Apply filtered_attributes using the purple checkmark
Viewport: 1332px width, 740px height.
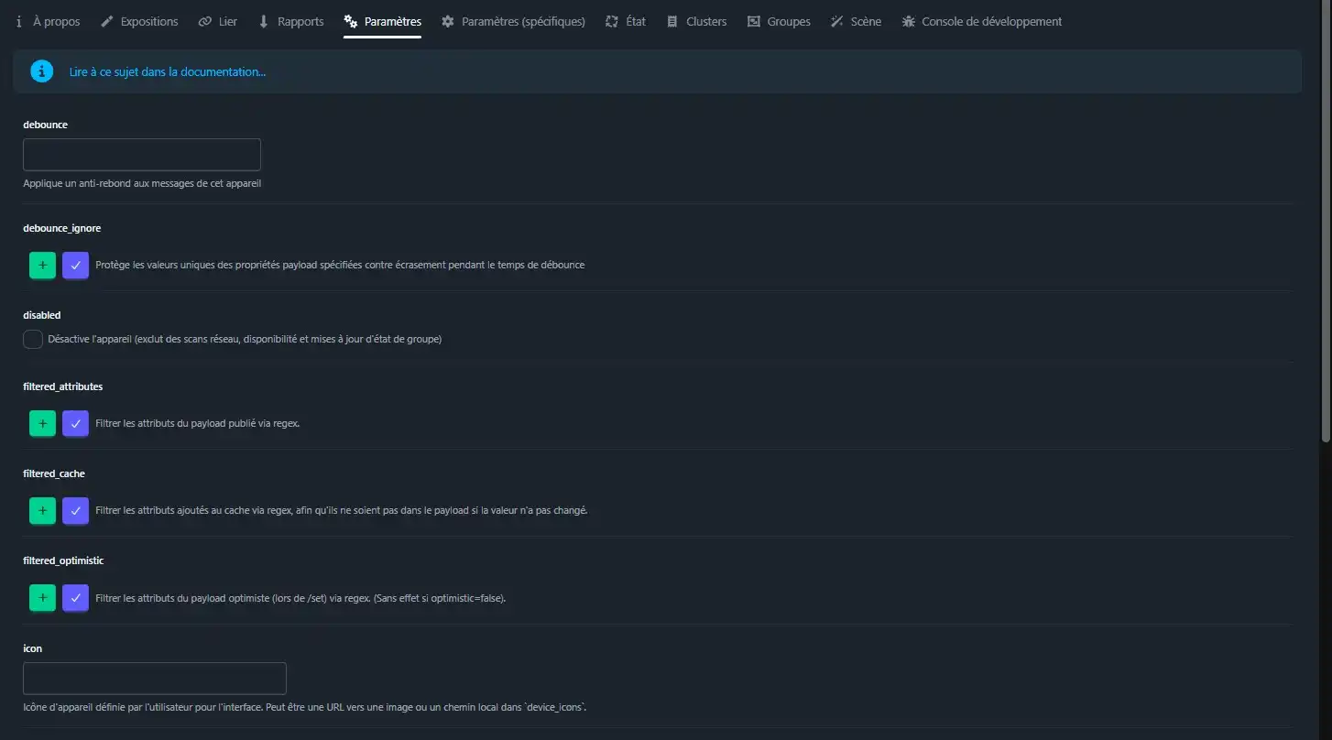point(76,424)
